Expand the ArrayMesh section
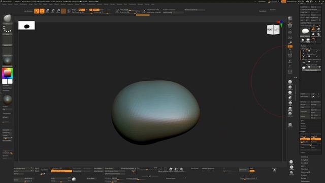The width and height of the screenshot is (325, 183). (x=305, y=160)
